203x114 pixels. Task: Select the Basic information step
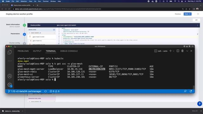(13, 24)
